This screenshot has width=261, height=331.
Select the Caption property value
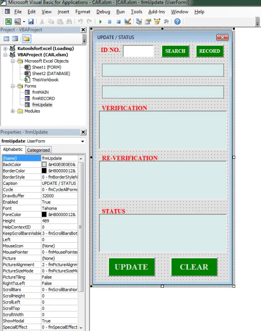tap(59, 183)
